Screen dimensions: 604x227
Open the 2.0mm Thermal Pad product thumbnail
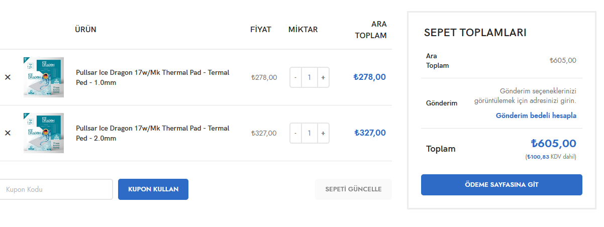click(44, 133)
